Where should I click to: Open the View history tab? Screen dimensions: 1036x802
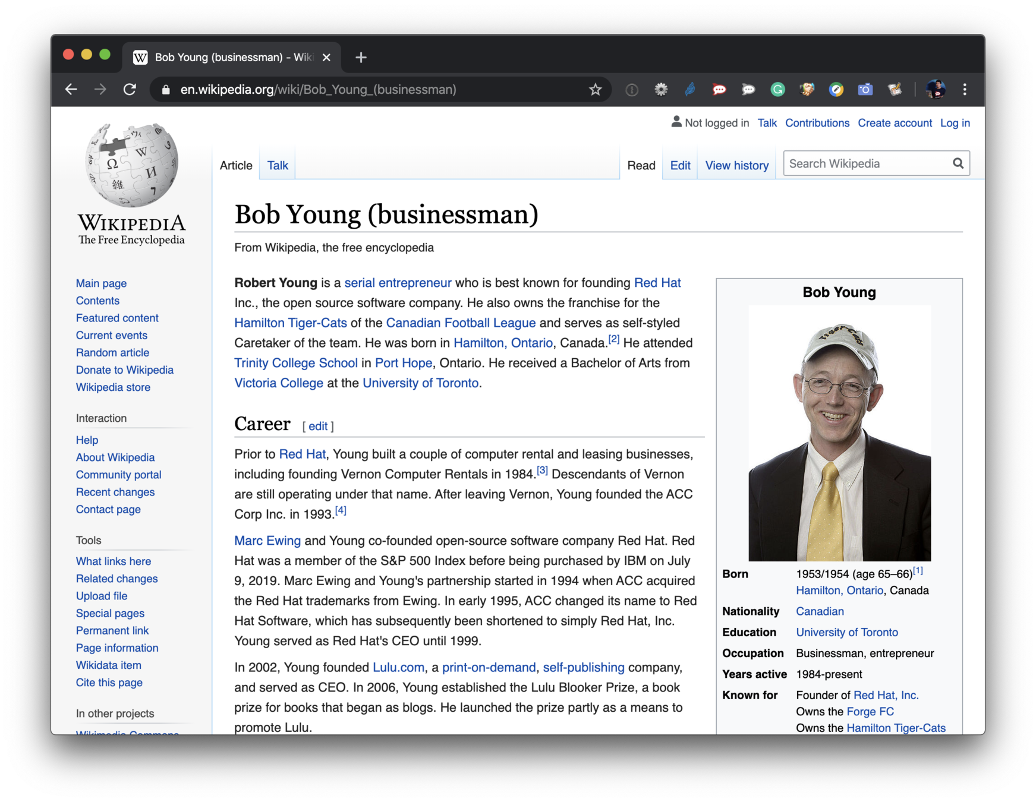point(737,166)
